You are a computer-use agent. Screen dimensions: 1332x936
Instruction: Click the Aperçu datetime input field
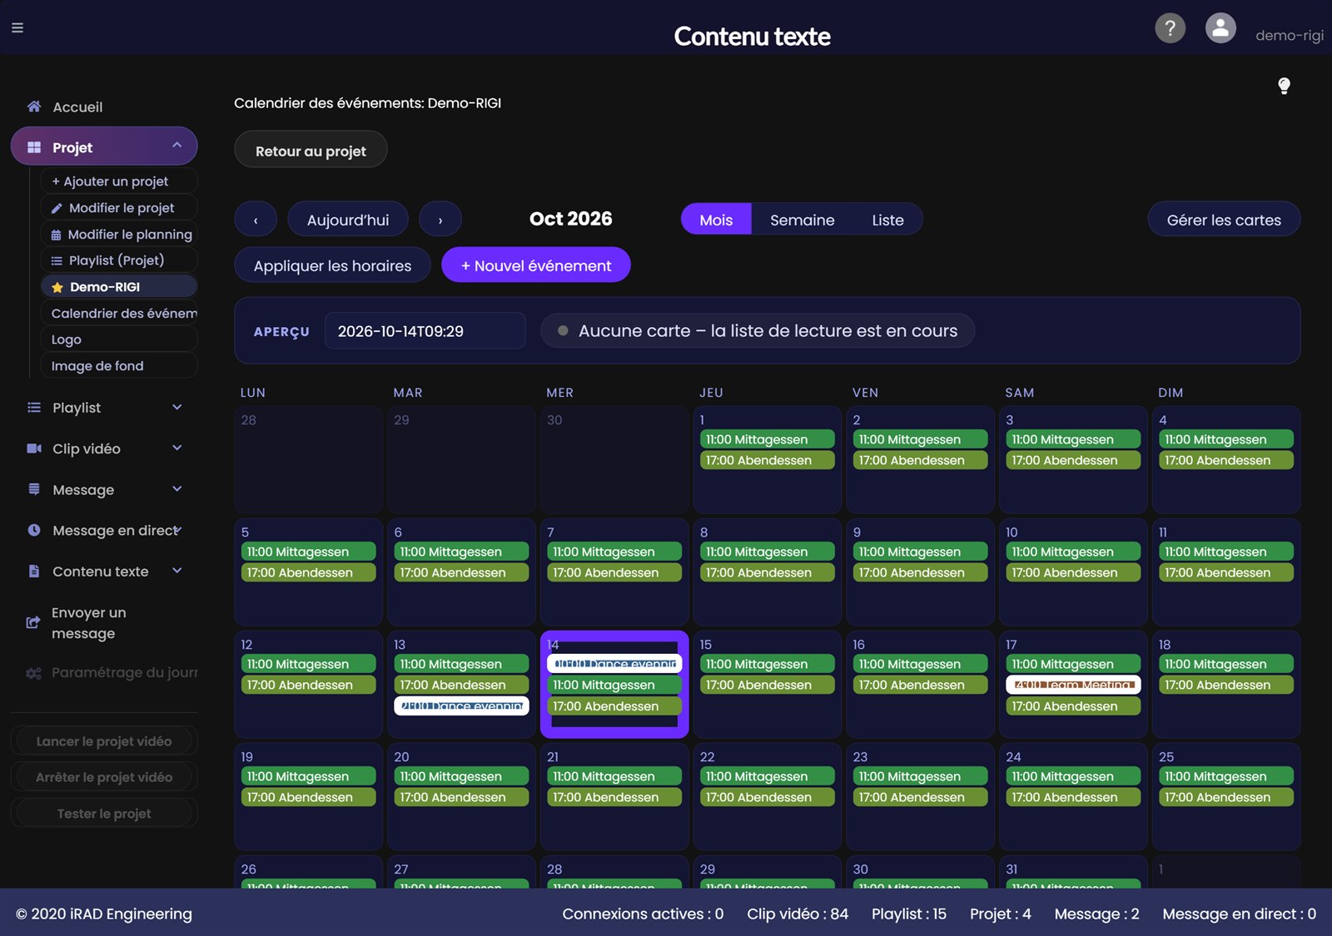point(425,331)
